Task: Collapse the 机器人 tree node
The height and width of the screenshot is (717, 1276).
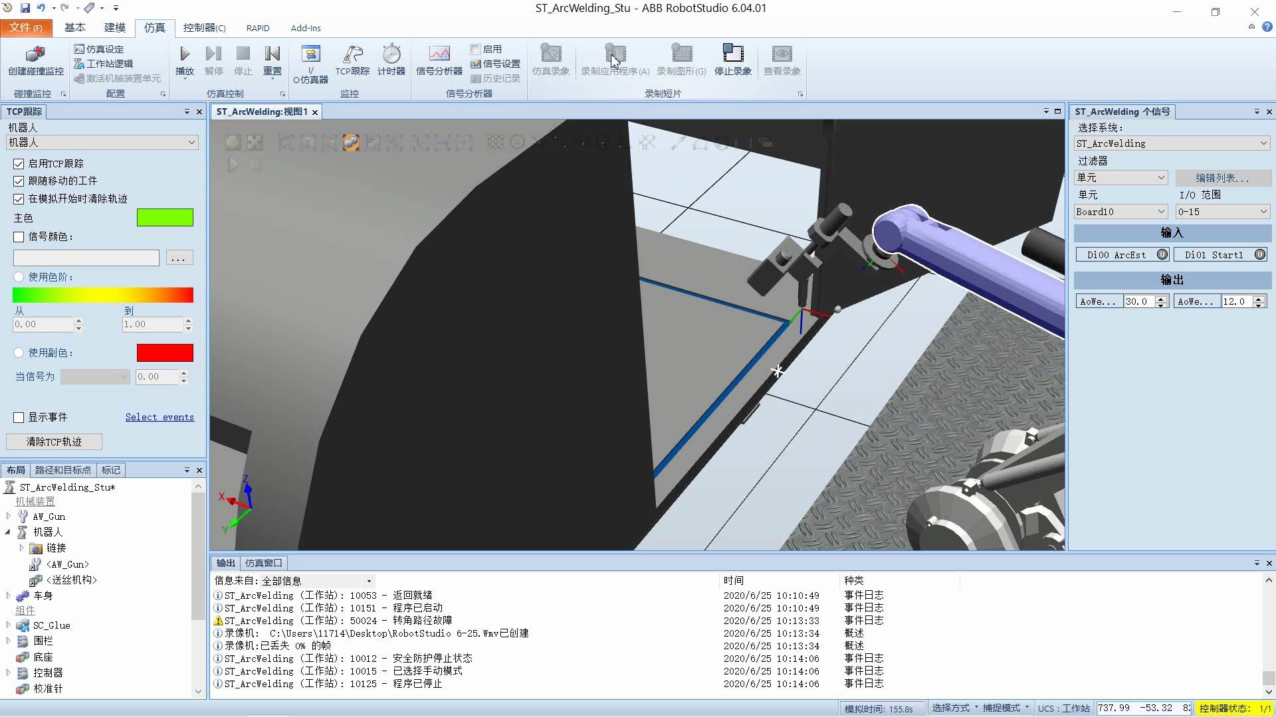Action: click(x=8, y=532)
